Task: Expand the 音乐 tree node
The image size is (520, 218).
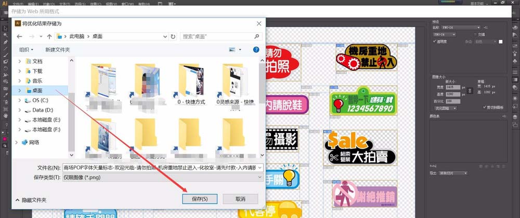Action: tap(20, 81)
